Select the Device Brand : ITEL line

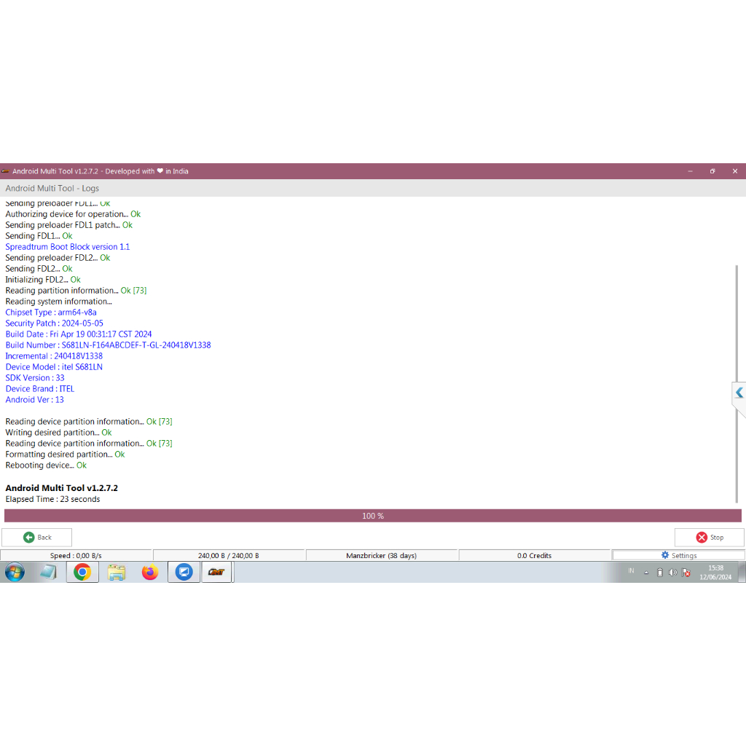tap(40, 389)
